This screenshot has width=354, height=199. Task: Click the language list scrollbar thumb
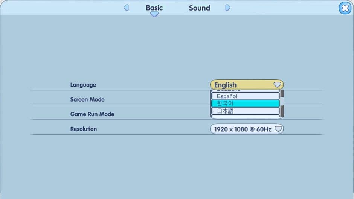(x=282, y=102)
